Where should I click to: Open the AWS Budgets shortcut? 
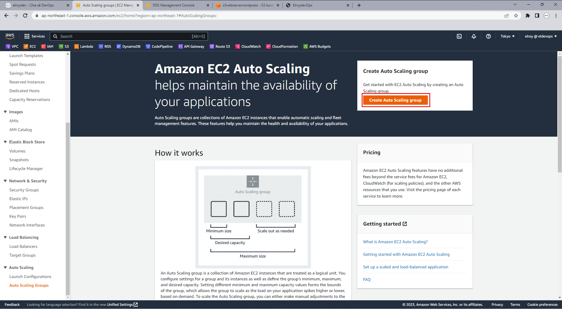tap(317, 47)
